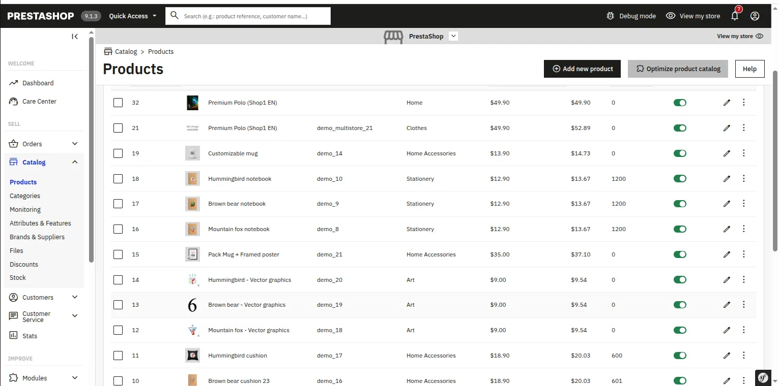The image size is (779, 386).
Task: Click the Hummingbird cushion product name
Action: pyautogui.click(x=238, y=356)
